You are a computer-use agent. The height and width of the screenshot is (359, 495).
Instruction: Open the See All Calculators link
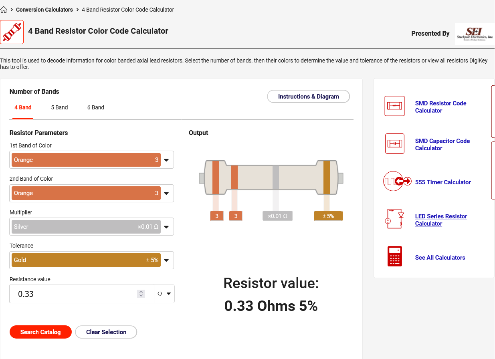click(440, 258)
